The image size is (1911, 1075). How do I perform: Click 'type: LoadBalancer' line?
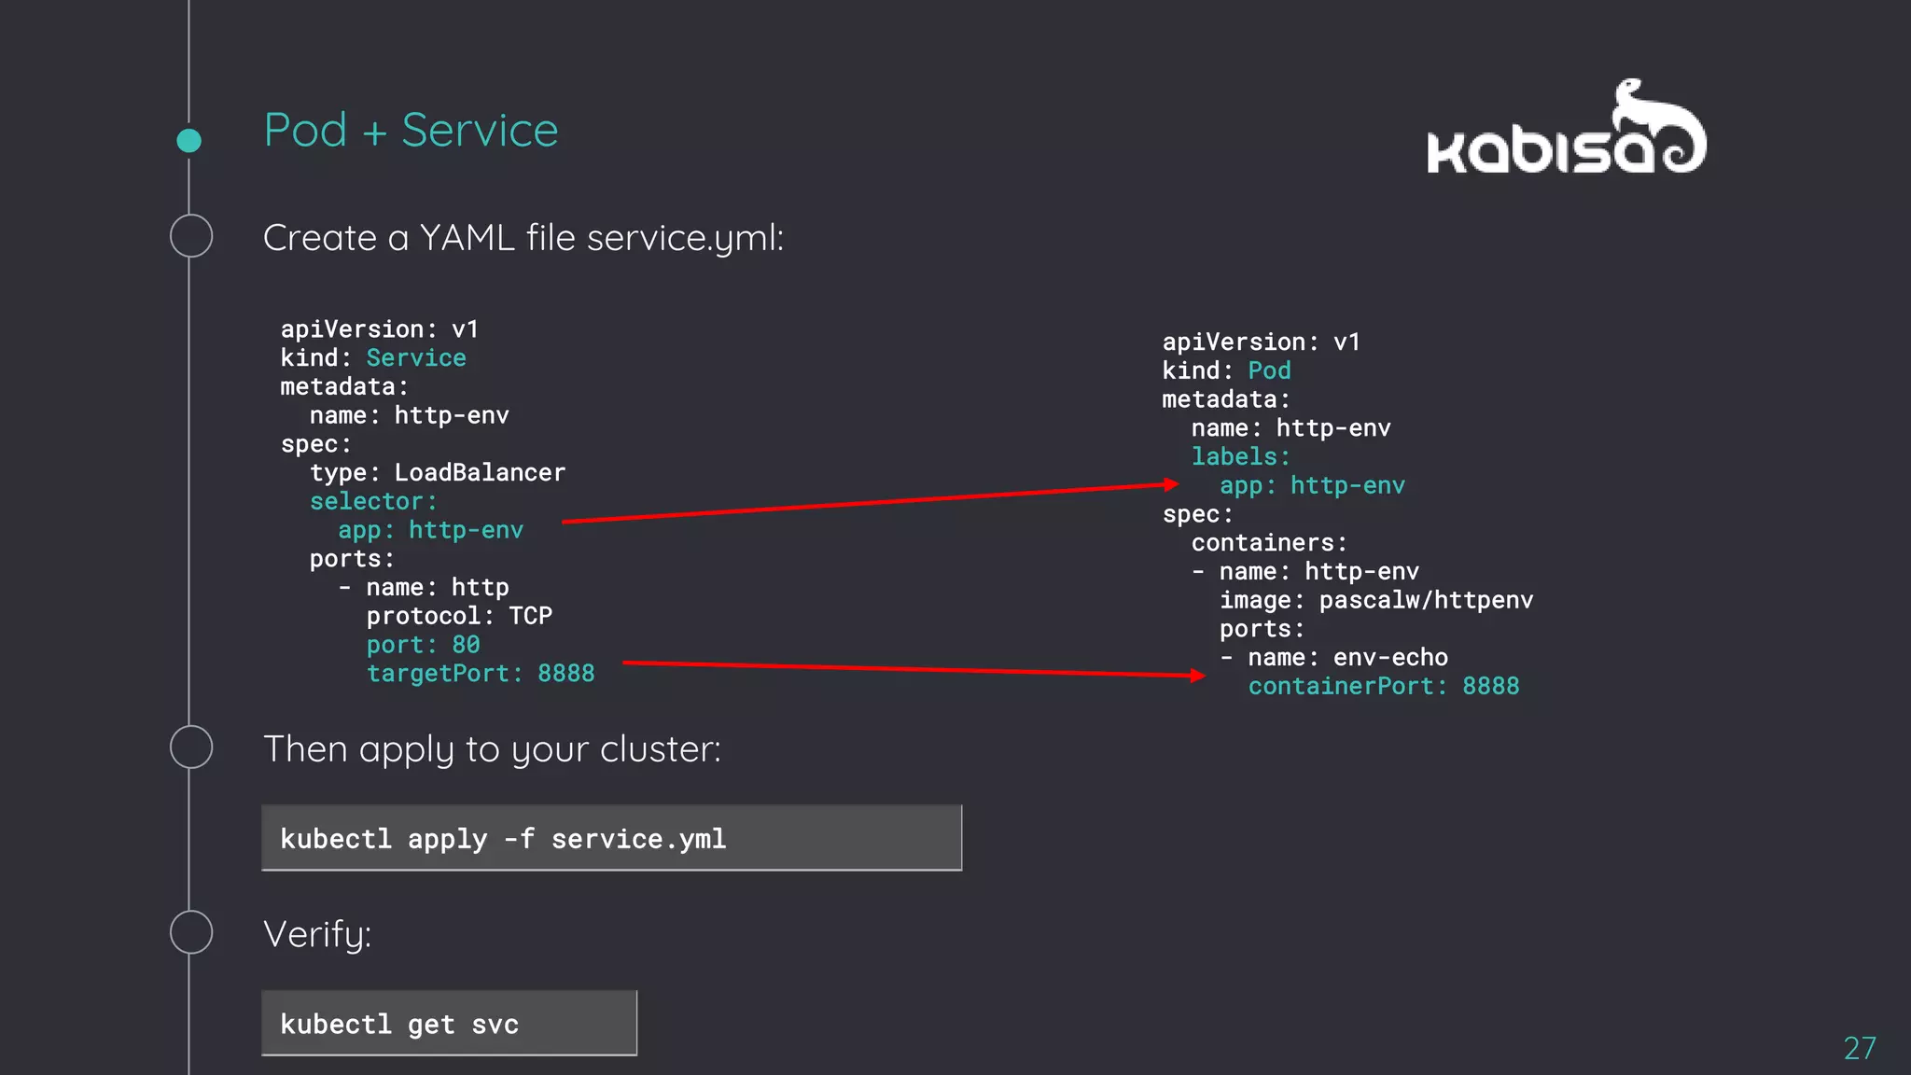click(438, 472)
